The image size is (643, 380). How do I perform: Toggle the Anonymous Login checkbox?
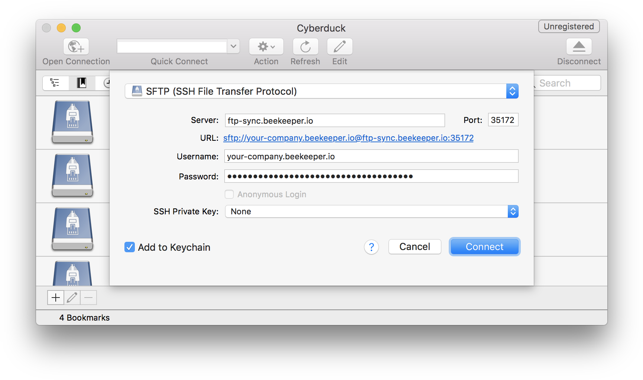(x=229, y=194)
